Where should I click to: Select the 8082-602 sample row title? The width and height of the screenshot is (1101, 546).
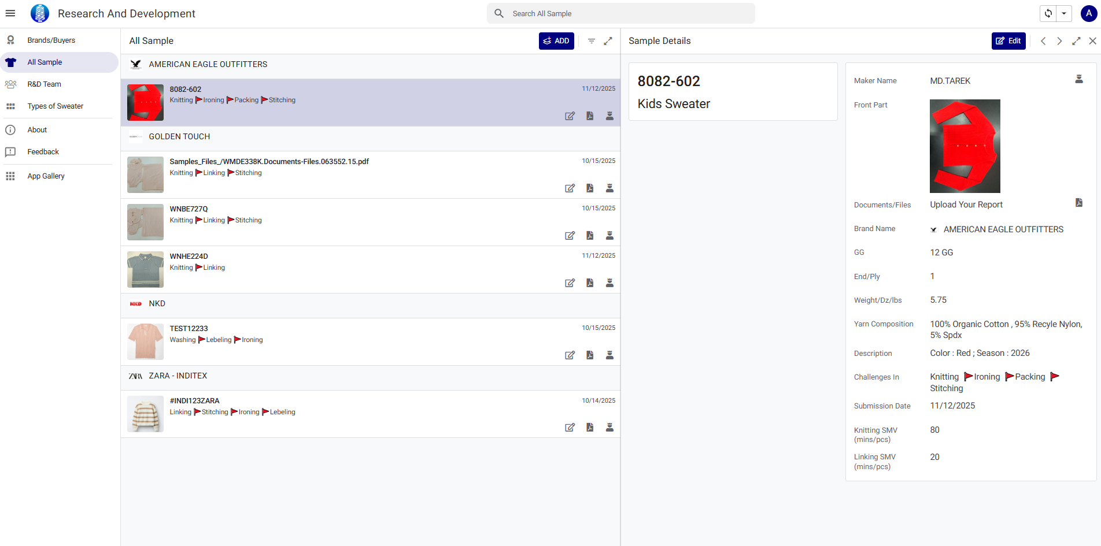coord(186,89)
